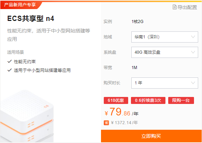Screen dimensions: 202x143
Task: Click the 导出配置 link
Action: click(x=185, y=7)
